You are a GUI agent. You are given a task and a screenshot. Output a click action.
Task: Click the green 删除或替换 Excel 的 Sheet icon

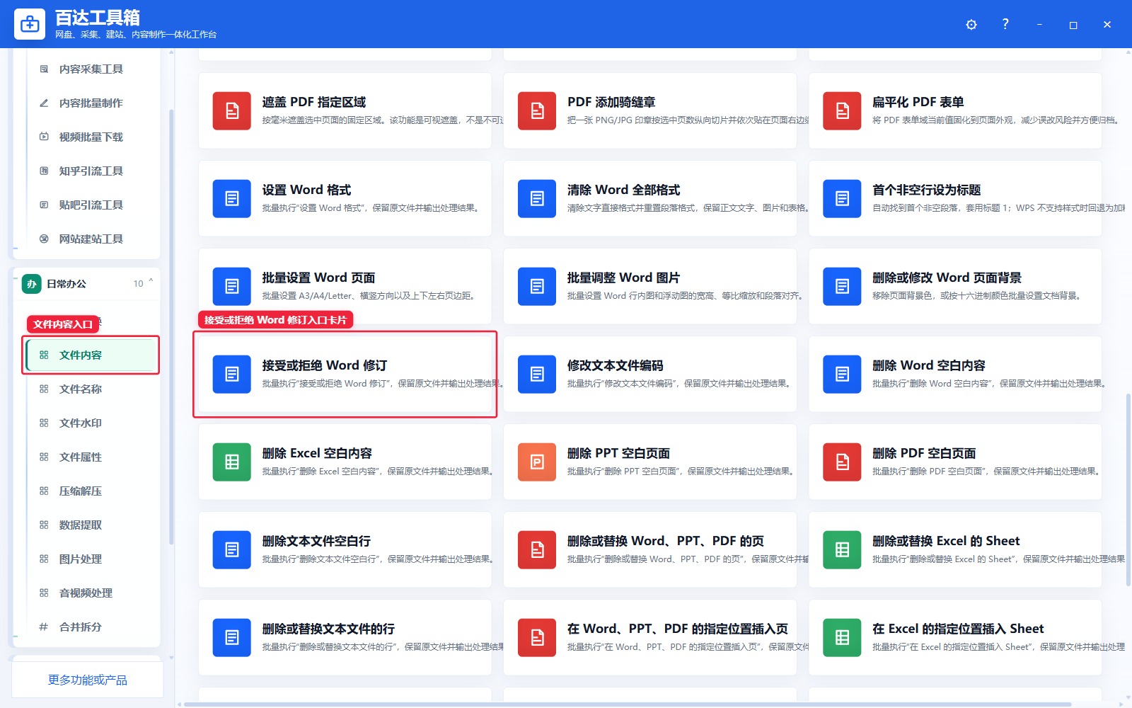tap(842, 549)
